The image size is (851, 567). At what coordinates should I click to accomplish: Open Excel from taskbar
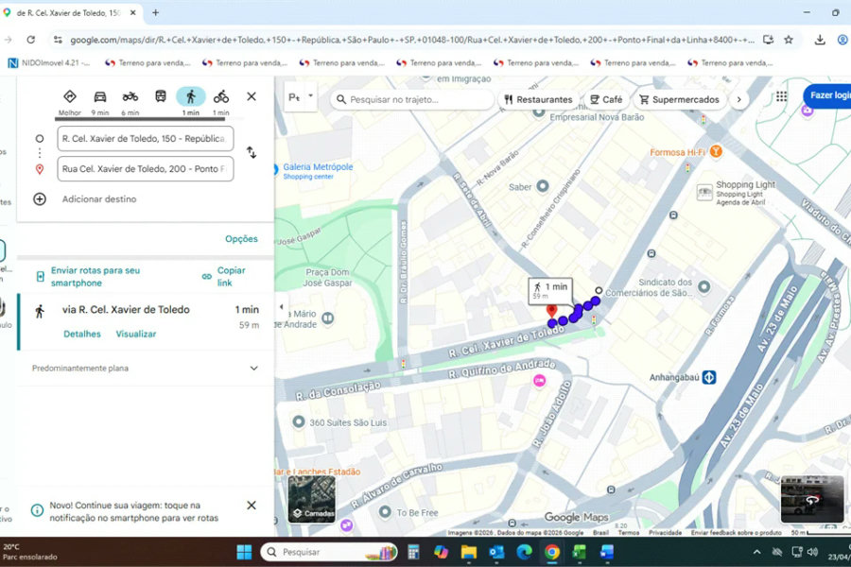[x=579, y=552]
